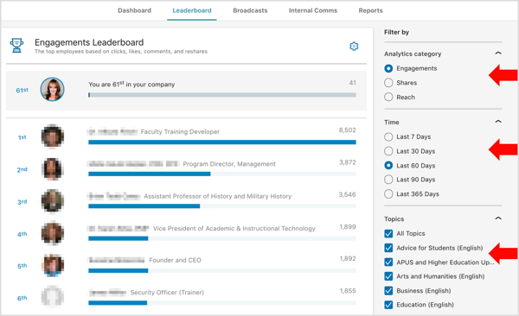Click the Founder and CEO title

(x=175, y=261)
